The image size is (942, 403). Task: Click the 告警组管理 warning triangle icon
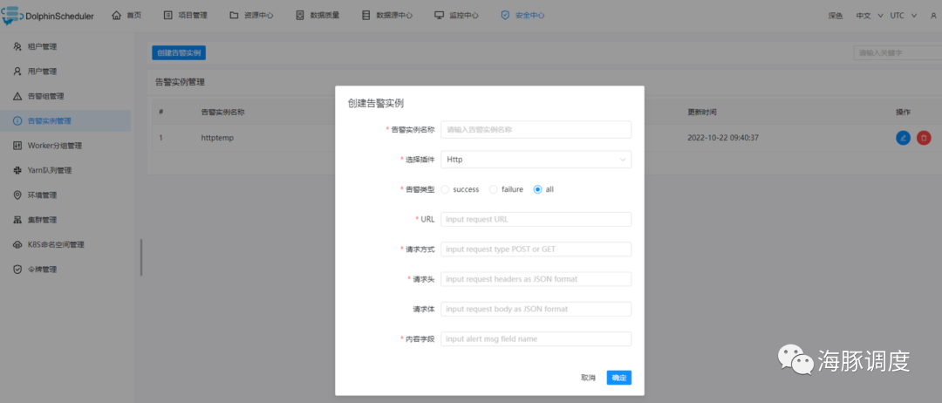coord(17,96)
